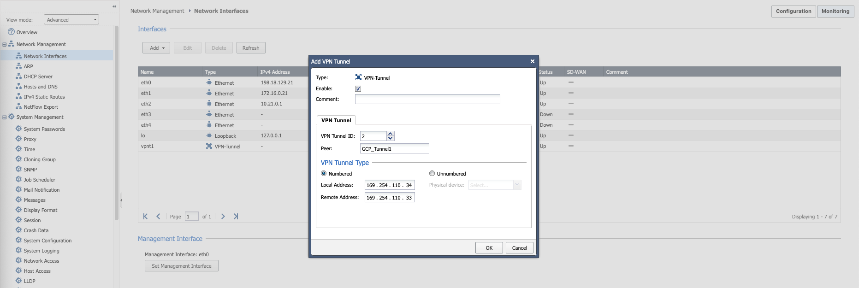
Task: Select the VPN Tunnel tab in dialog
Action: [x=336, y=120]
